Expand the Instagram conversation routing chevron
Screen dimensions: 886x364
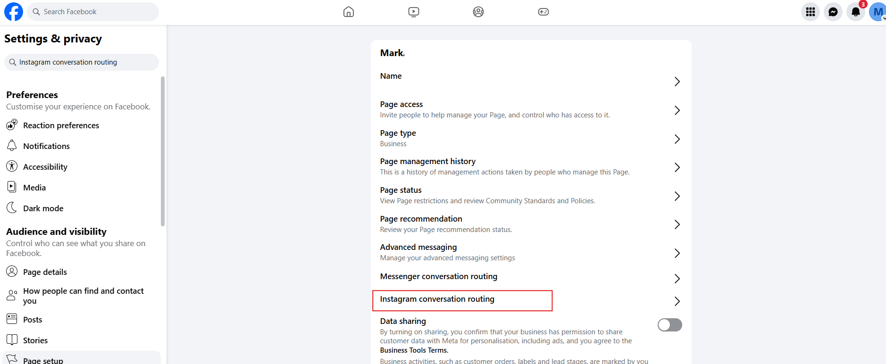677,301
